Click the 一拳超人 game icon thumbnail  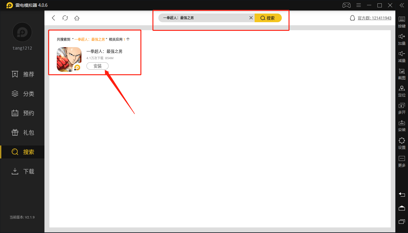point(69,59)
